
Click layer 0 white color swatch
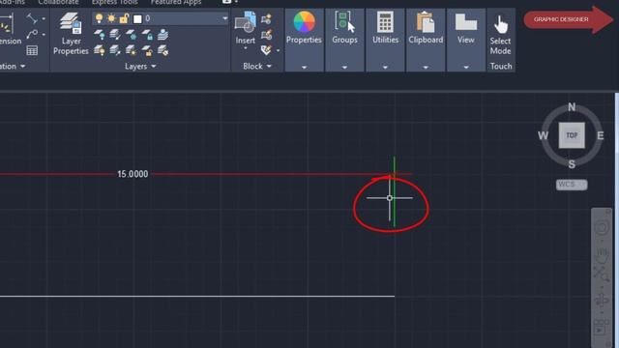point(137,18)
